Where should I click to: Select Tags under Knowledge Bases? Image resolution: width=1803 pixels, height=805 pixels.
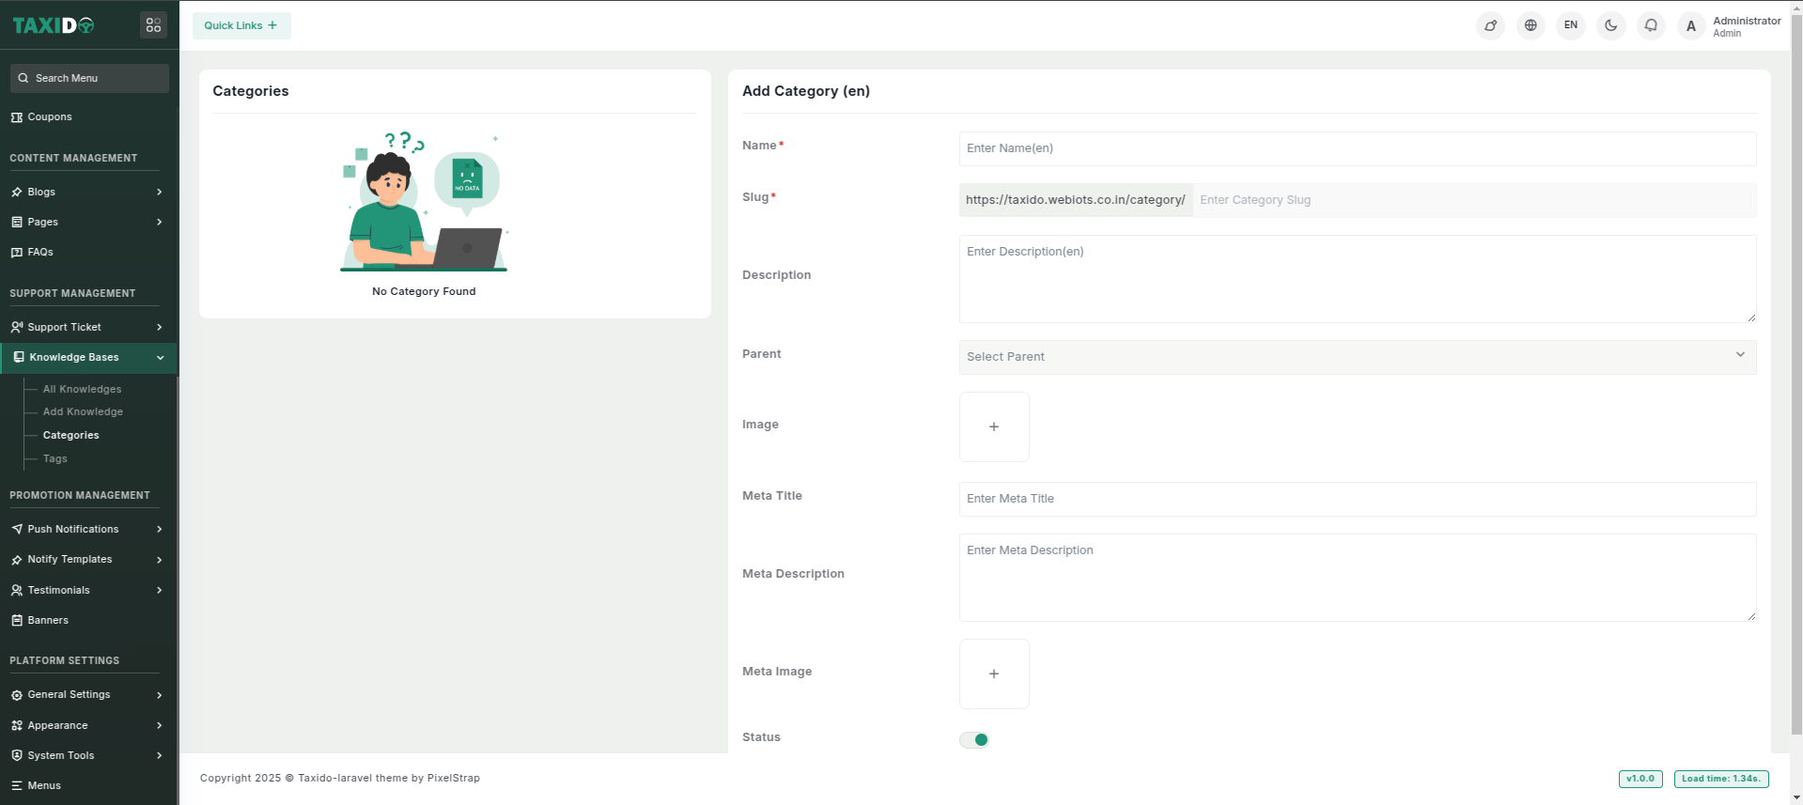(x=55, y=458)
